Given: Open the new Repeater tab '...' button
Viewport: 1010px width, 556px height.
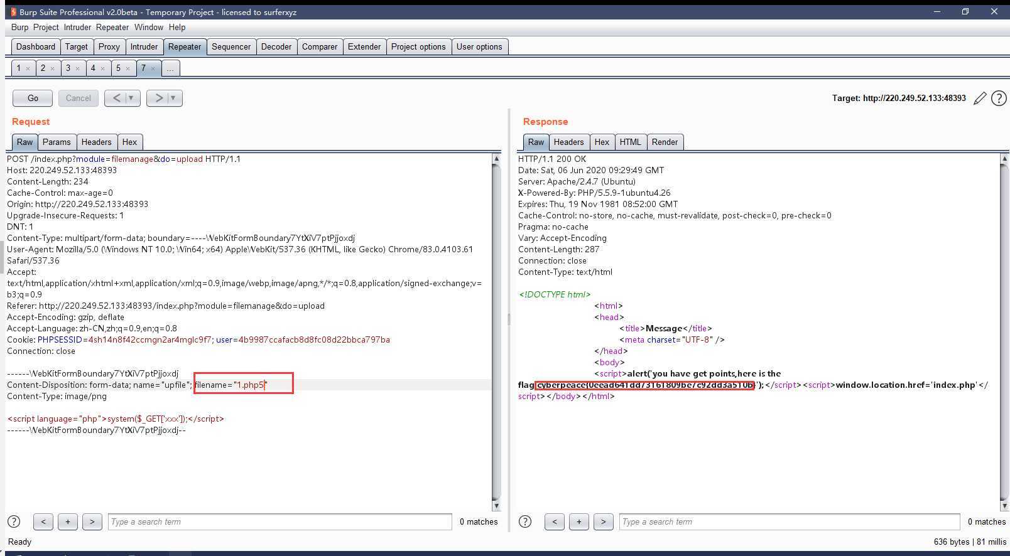Looking at the screenshot, I should pos(170,68).
